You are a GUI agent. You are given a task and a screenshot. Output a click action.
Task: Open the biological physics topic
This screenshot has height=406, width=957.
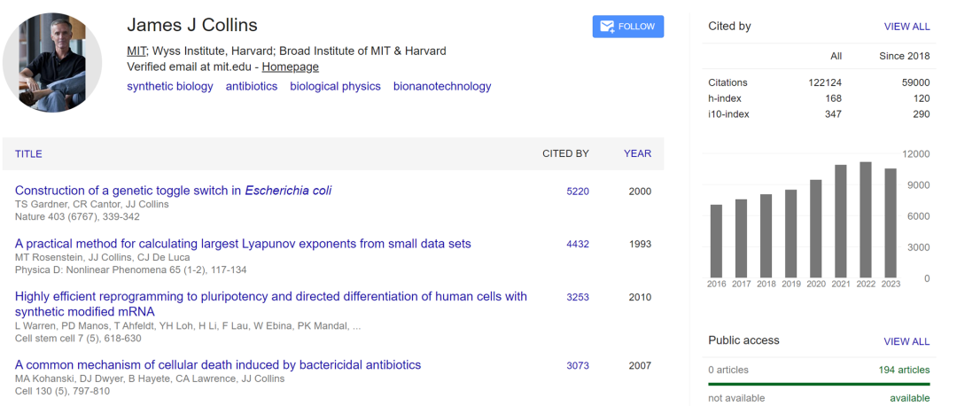coord(335,86)
